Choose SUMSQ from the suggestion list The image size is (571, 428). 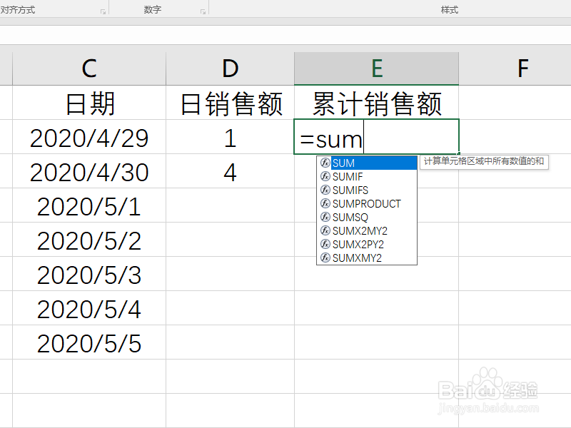[367, 217]
